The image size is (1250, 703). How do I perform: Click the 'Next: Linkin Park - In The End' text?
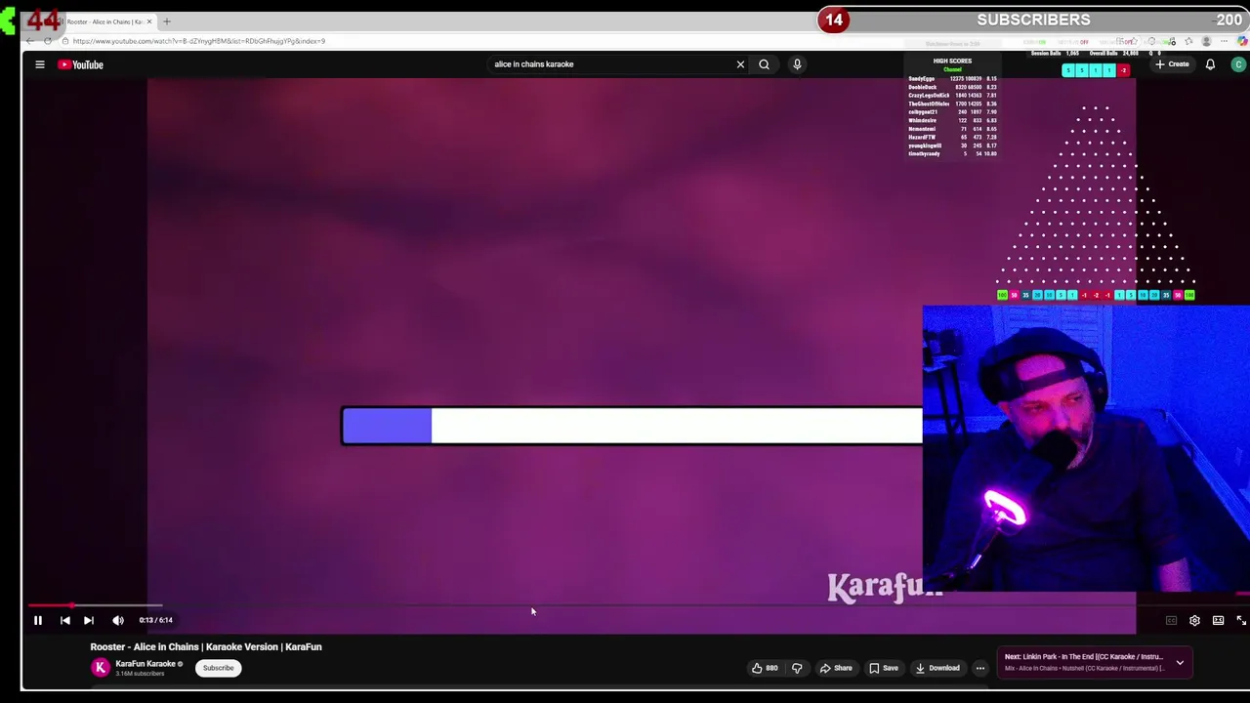pyautogui.click(x=1084, y=657)
